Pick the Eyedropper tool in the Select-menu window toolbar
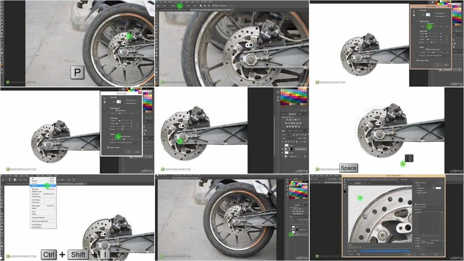 [2, 203]
